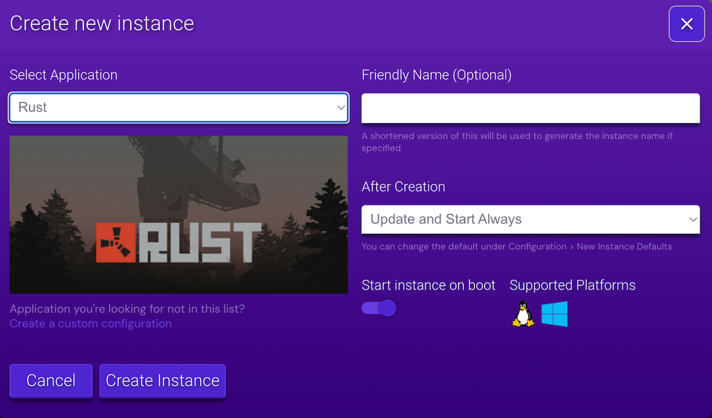Click the Supported Platforms label
The image size is (712, 418).
572,285
